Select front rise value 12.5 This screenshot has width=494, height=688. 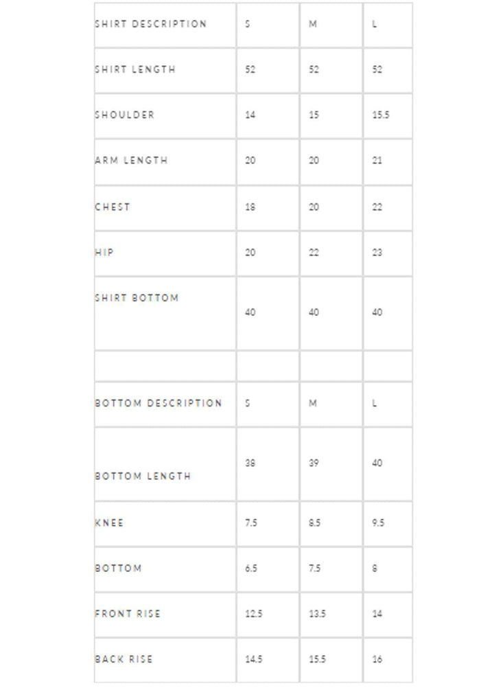(x=253, y=614)
